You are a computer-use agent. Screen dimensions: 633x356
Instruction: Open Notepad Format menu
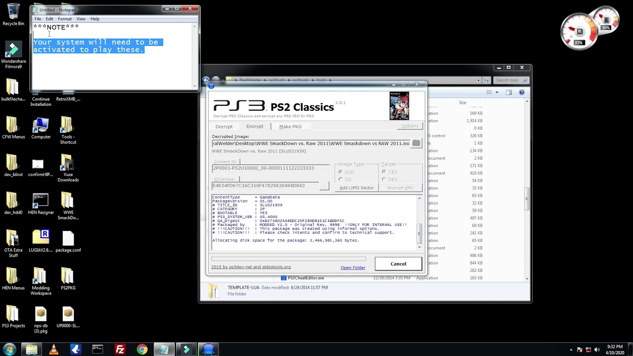click(65, 19)
